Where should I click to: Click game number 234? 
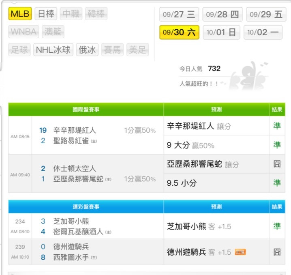[20, 221]
